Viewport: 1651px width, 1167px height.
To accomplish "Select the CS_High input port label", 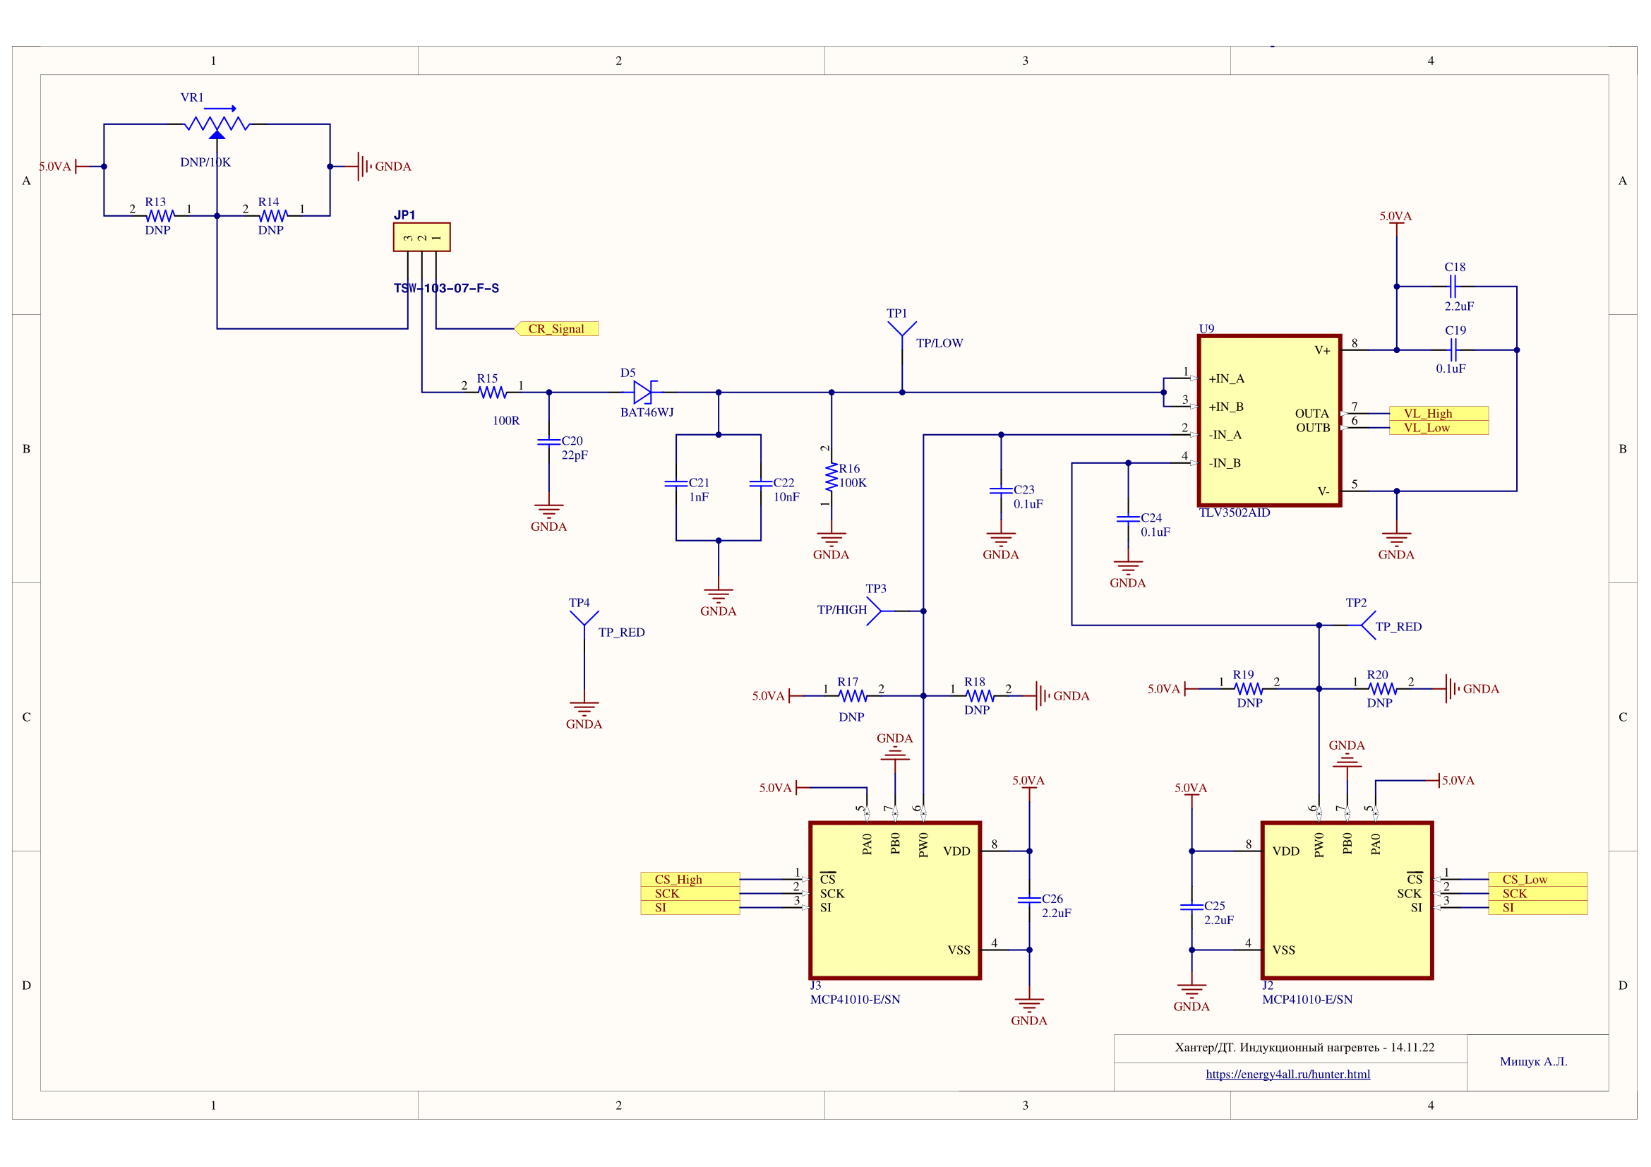I will 690,879.
